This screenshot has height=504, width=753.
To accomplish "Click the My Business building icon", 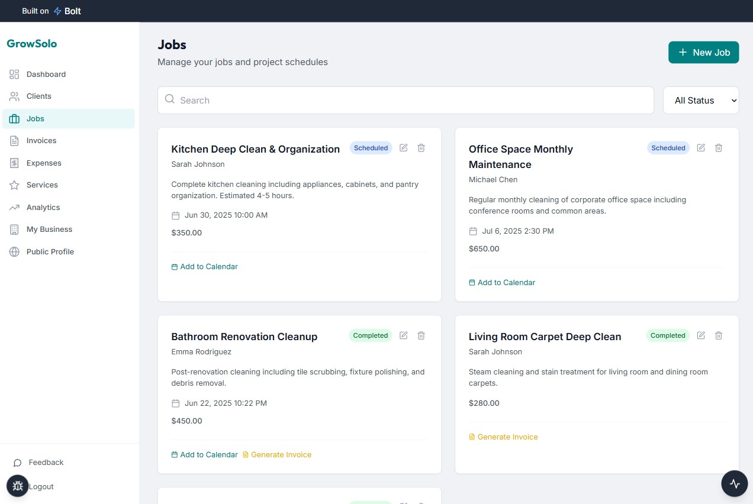I will (14, 229).
